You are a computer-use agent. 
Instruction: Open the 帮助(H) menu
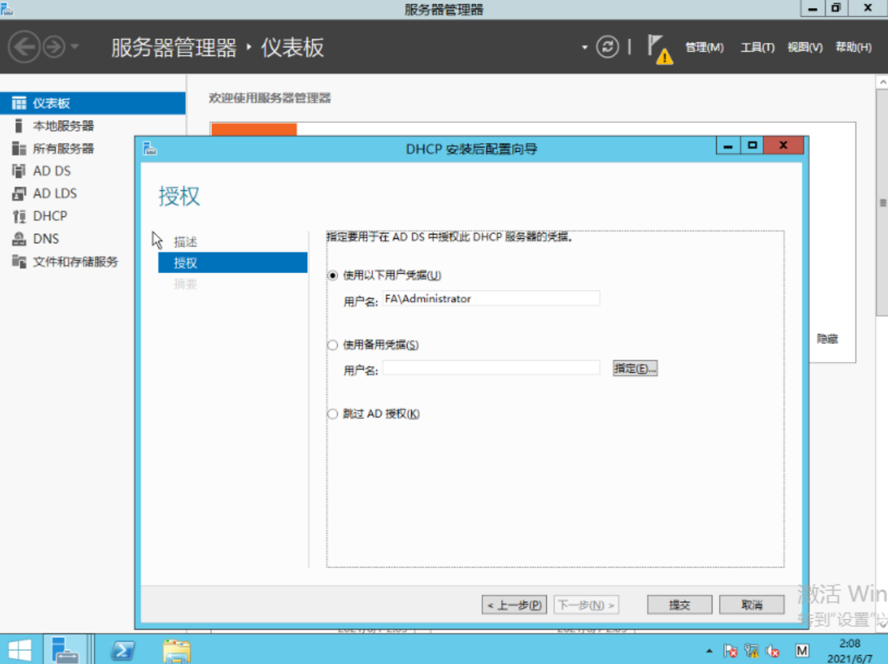click(854, 47)
